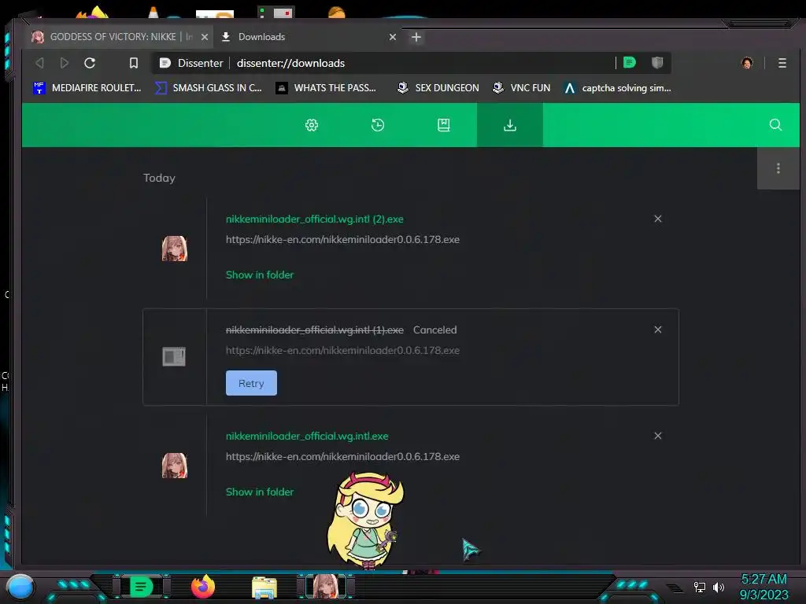The image size is (806, 604).
Task: Select the downloads icon in green toolbar
Action: click(x=510, y=125)
